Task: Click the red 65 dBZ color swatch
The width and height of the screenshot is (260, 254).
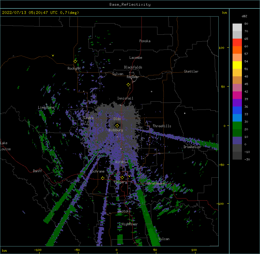Action: coord(237,42)
